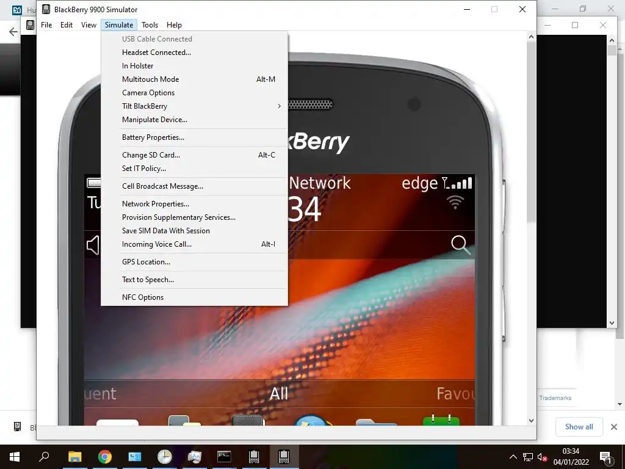625x469 pixels.
Task: Launch Google Chrome from taskbar
Action: 104,457
